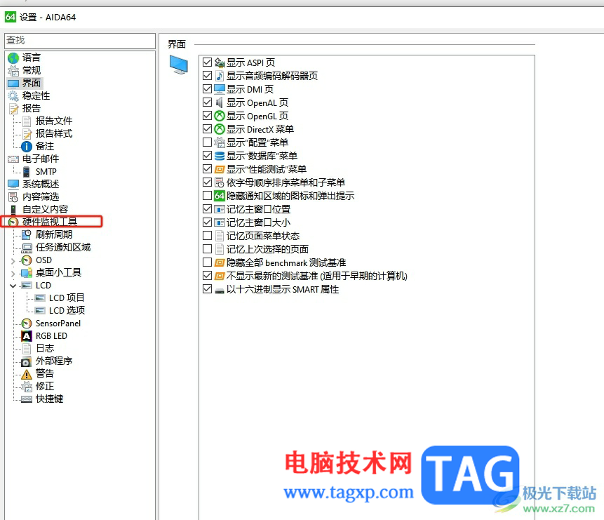
Task: Click the keyboard icon beside 快捷键
Action: 27,399
